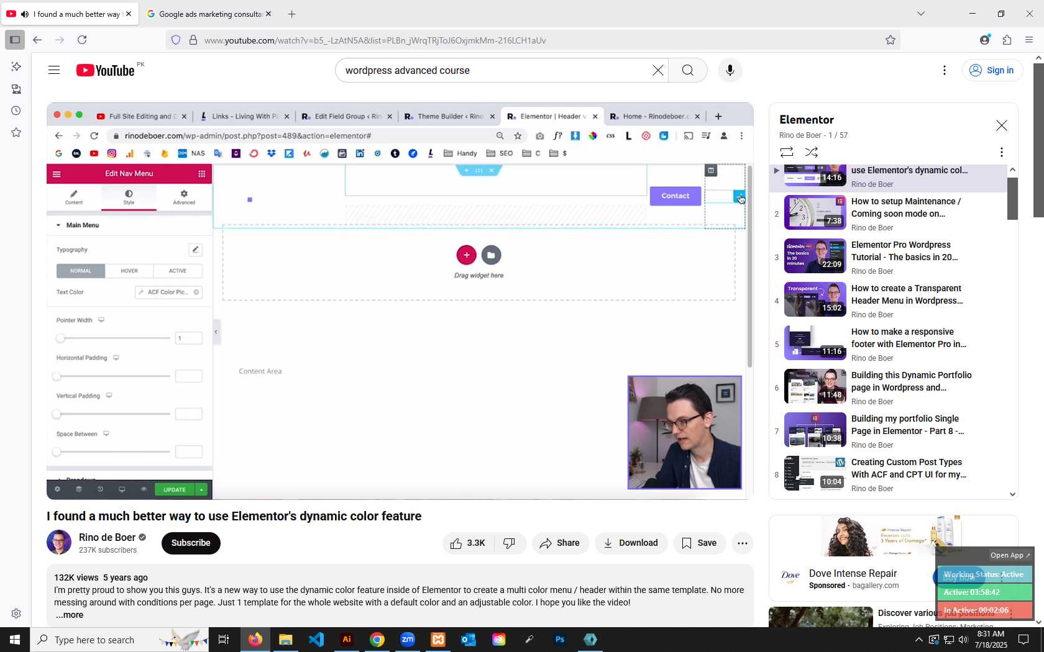Viewport: 1044px width, 652px height.
Task: Expand the description with ...more
Action: tap(70, 615)
